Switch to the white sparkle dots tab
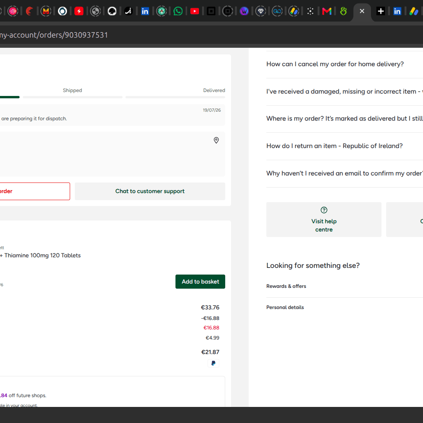This screenshot has height=423, width=423. 310,11
